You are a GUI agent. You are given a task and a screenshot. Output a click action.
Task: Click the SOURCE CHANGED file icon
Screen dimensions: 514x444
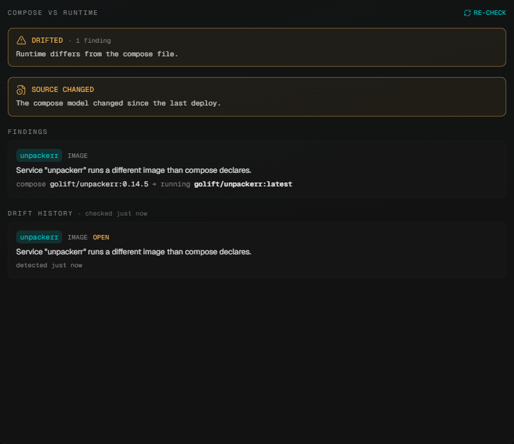(21, 90)
